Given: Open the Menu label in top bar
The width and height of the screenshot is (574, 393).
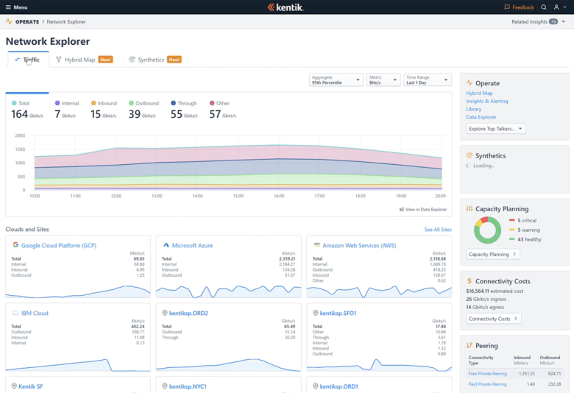Looking at the screenshot, I should (21, 7).
